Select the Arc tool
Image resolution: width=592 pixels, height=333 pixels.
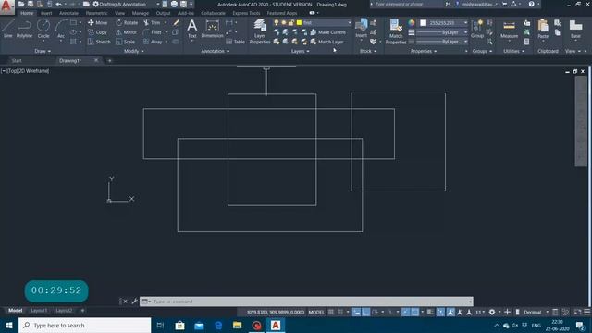(x=61, y=29)
